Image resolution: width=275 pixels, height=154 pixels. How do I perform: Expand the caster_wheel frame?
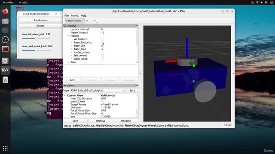tap(72, 52)
